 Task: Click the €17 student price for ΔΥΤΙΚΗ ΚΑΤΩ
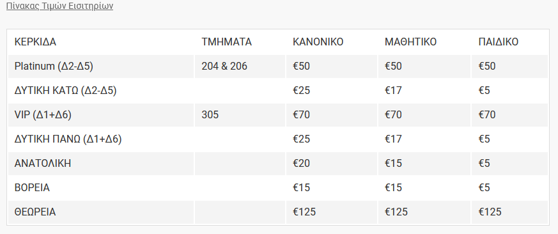[x=393, y=90]
